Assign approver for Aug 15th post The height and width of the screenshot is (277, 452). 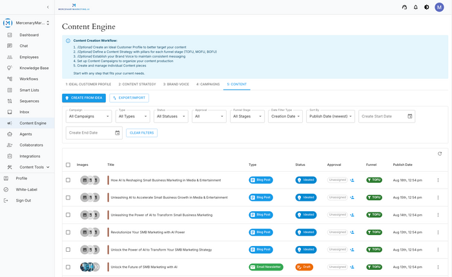pos(353,198)
